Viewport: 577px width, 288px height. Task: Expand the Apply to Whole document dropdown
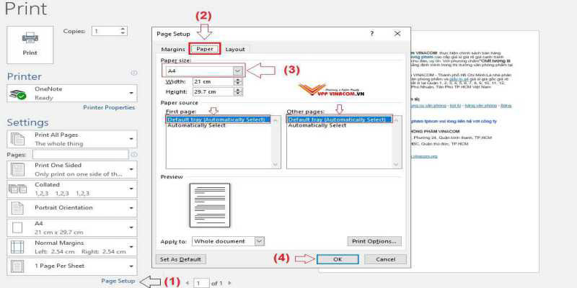[259, 241]
